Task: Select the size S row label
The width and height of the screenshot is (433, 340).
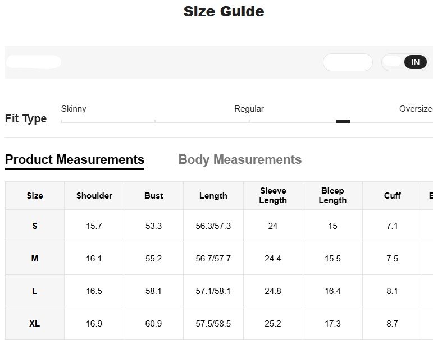Action: 35,226
